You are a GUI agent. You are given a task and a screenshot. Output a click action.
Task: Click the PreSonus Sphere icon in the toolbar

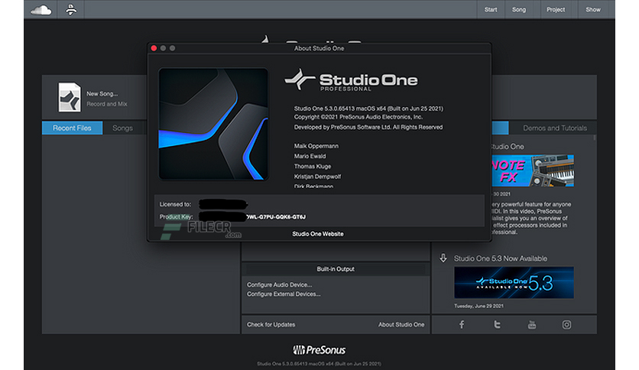(x=71, y=9)
